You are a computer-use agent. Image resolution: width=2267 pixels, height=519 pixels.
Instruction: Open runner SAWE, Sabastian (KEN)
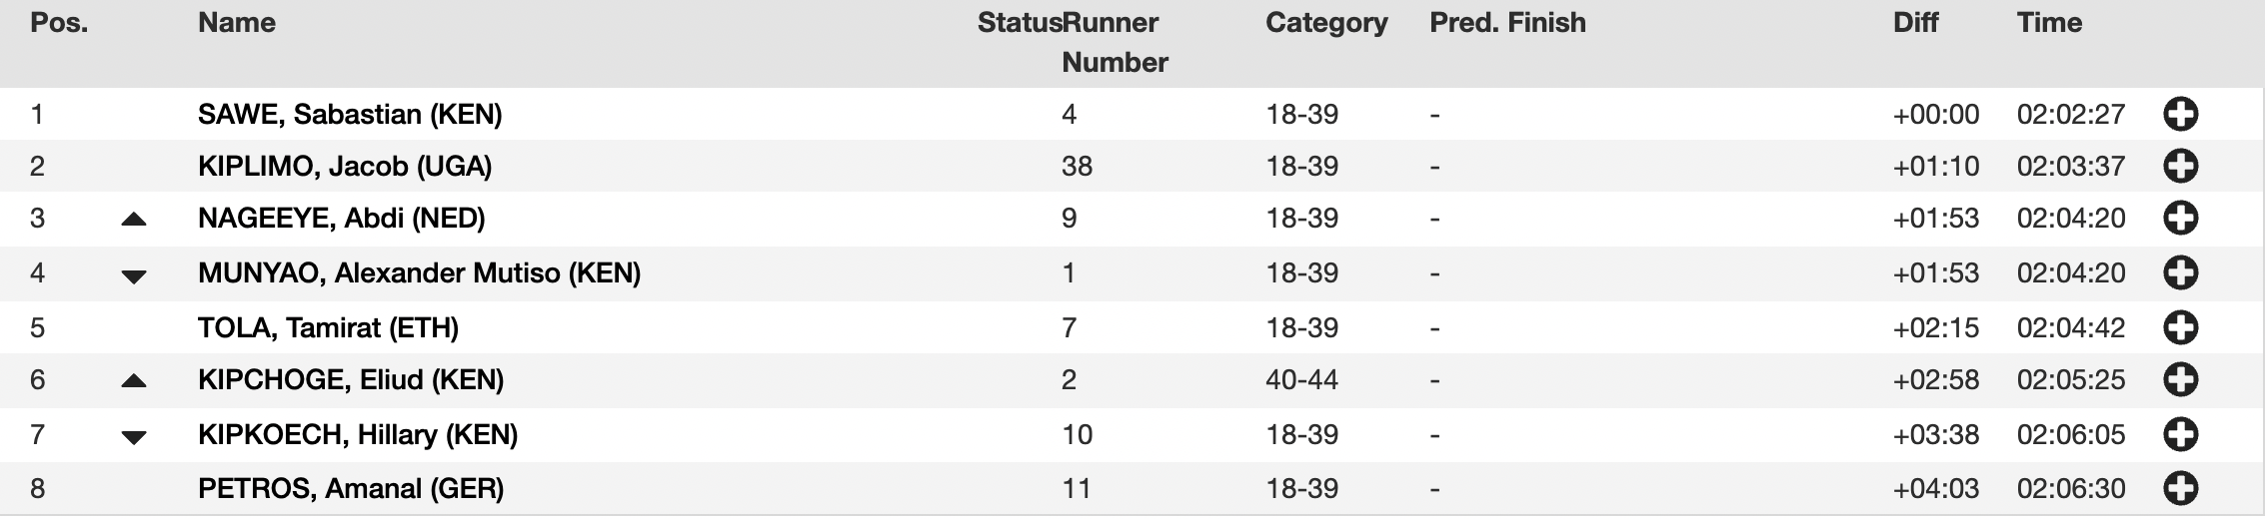click(x=350, y=115)
